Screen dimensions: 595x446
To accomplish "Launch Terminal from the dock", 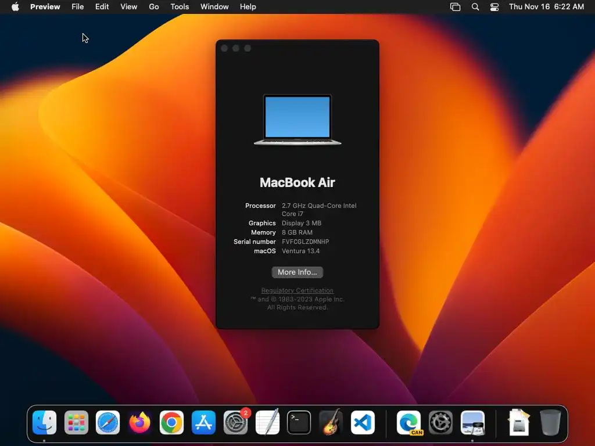I will 299,423.
